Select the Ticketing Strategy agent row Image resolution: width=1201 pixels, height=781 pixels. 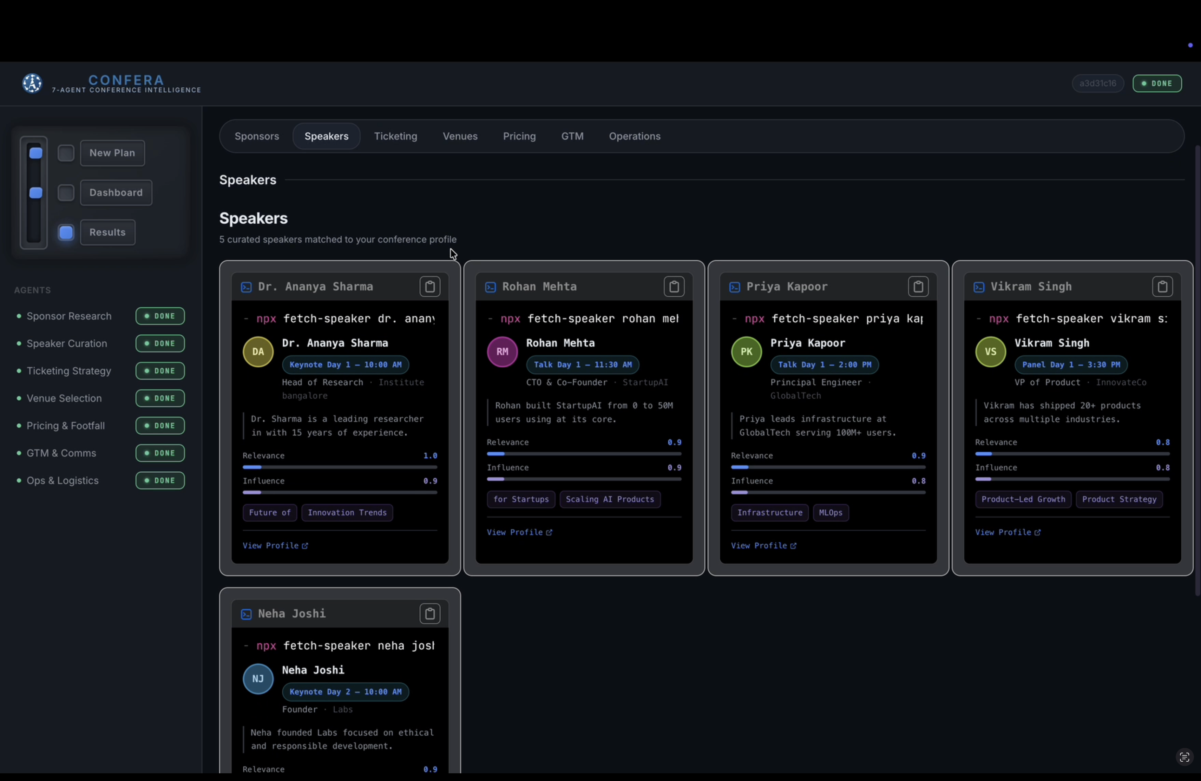pyautogui.click(x=100, y=371)
